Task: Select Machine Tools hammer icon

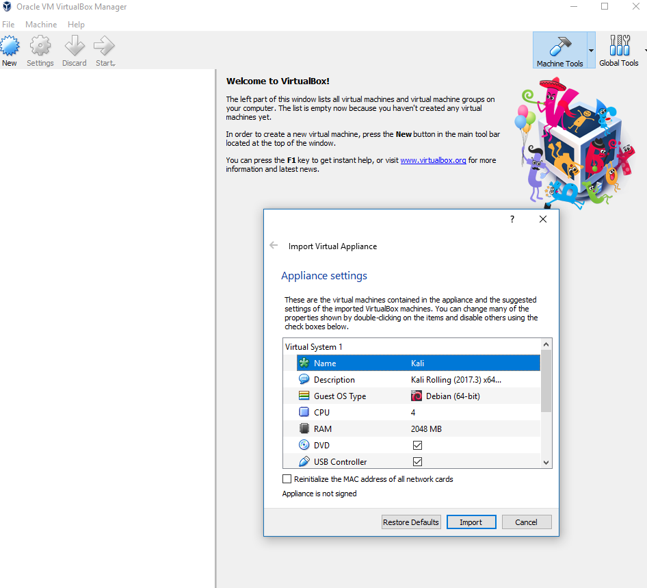Action: click(560, 46)
